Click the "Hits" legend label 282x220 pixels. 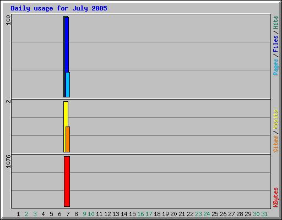click(275, 23)
